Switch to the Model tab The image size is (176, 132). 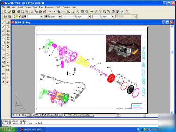(29, 115)
